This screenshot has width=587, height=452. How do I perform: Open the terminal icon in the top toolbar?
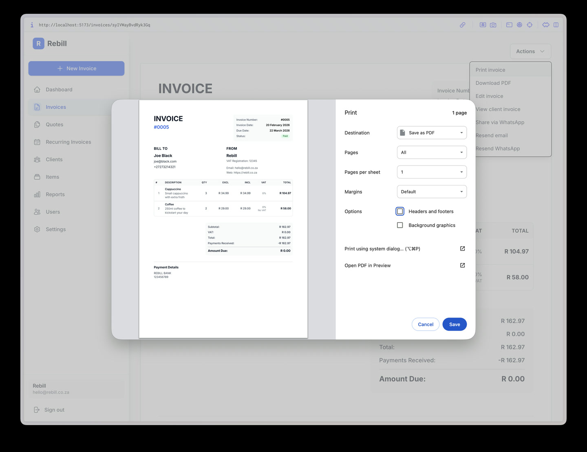point(509,25)
